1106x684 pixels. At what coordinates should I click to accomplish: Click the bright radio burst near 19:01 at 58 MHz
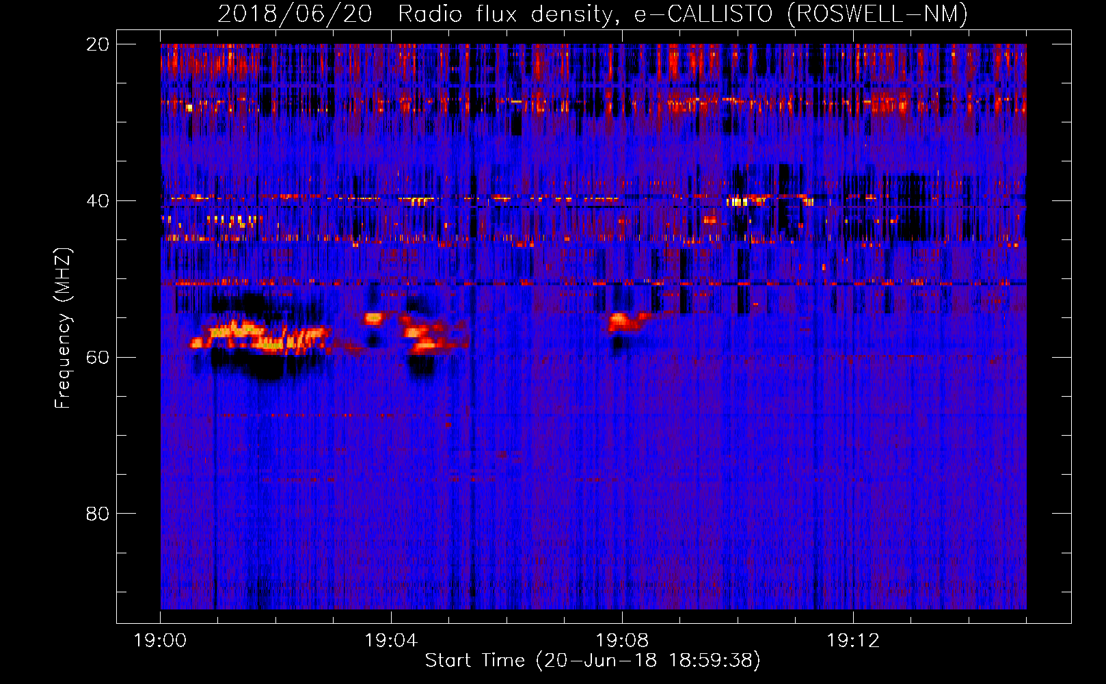(x=260, y=336)
